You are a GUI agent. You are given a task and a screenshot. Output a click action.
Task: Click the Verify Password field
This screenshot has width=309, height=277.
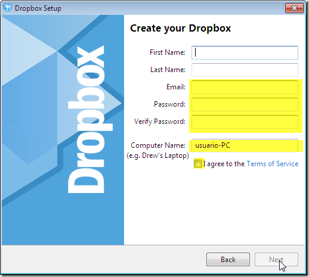click(245, 122)
